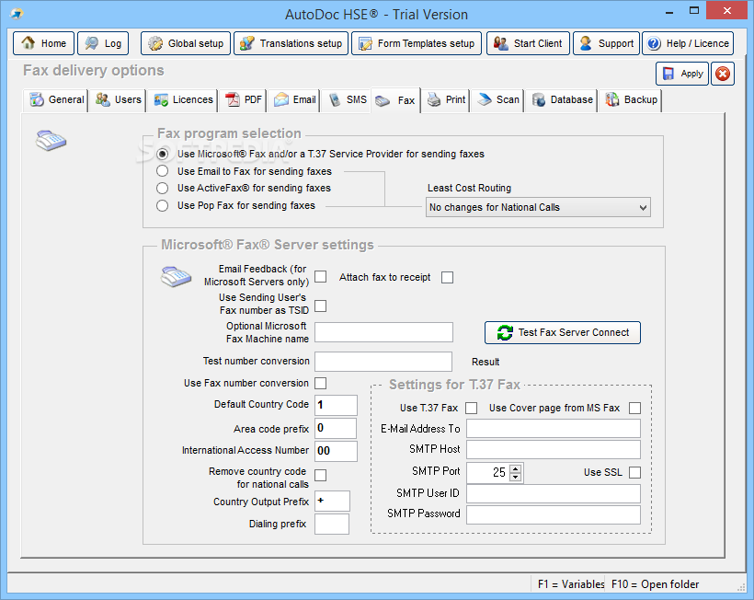
Task: Click the Apply floppy disk icon
Action: [668, 74]
